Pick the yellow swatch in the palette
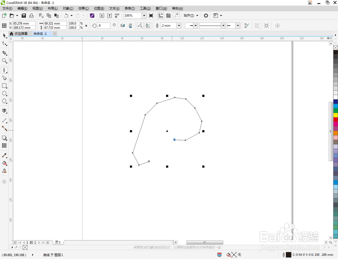The height and width of the screenshot is (259, 338). point(336,115)
